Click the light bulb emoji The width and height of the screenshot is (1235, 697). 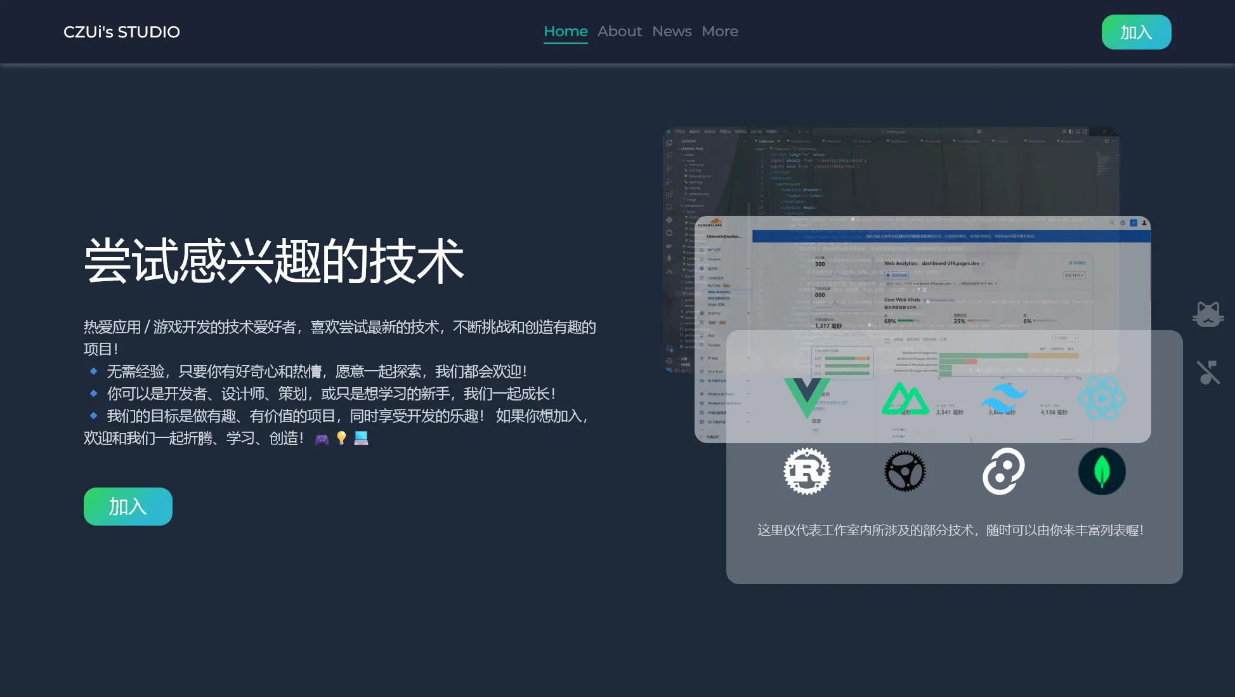point(341,438)
